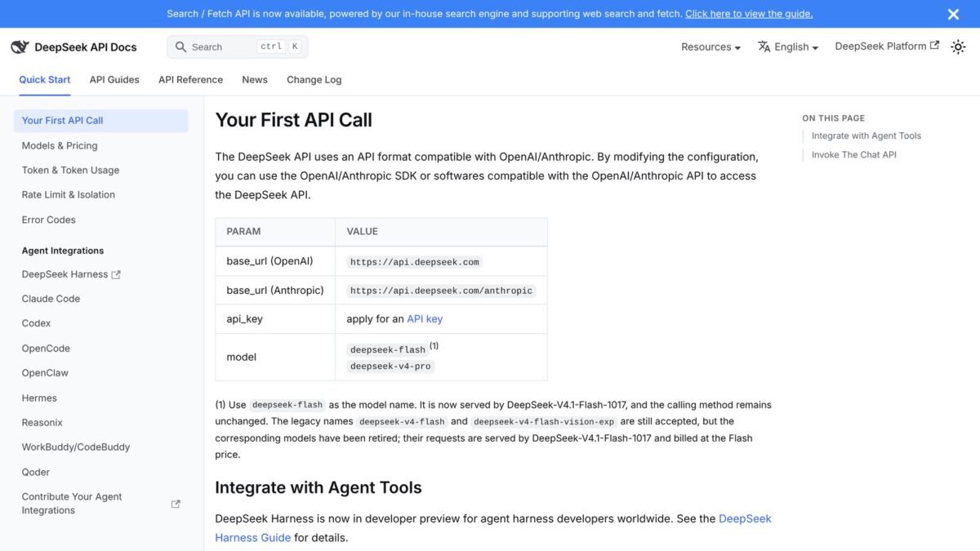This screenshot has height=551, width=980.
Task: Open Models & Pricing in sidebar
Action: pyautogui.click(x=60, y=146)
